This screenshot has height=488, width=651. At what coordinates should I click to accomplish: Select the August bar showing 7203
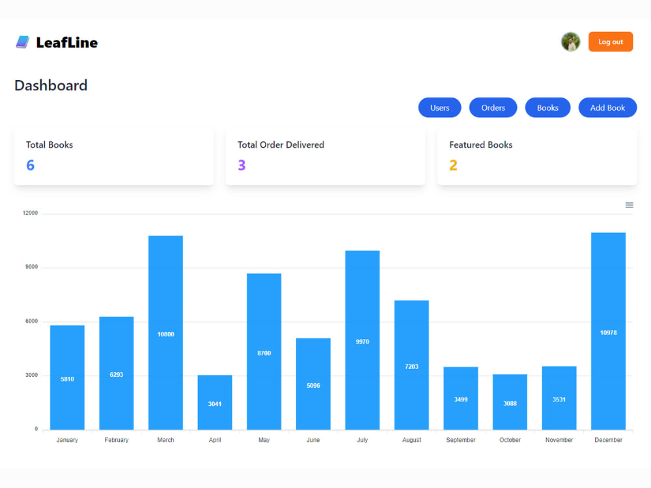pos(411,365)
